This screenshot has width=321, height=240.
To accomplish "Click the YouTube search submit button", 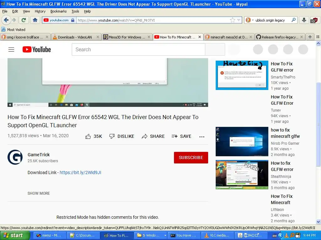I will (x=215, y=49).
